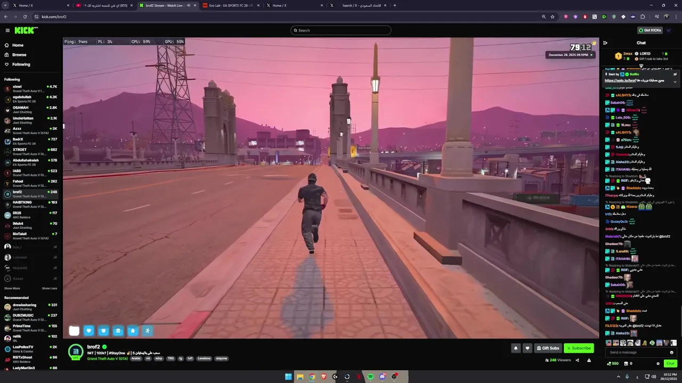Click the running-figure stream overlay icon
Image resolution: width=682 pixels, height=383 pixels.
pyautogui.click(x=148, y=331)
